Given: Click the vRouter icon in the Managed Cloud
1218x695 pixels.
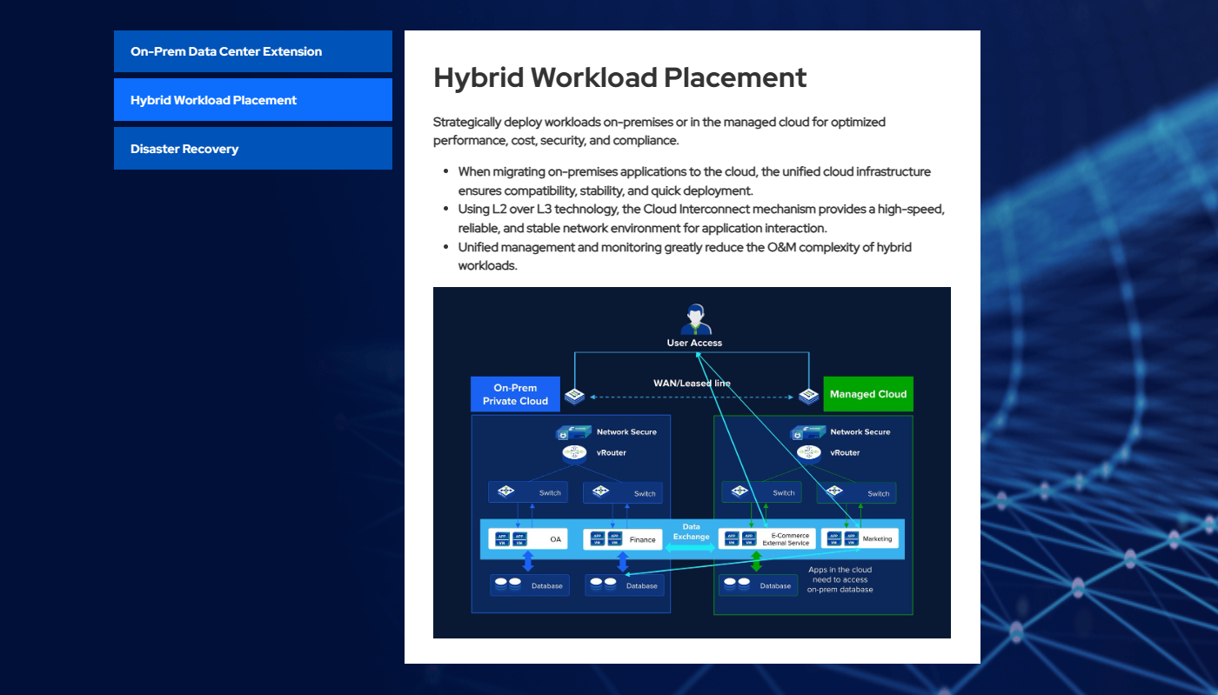Looking at the screenshot, I should (808, 451).
